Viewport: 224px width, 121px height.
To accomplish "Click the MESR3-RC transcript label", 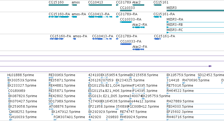I will [x=175, y=30].
